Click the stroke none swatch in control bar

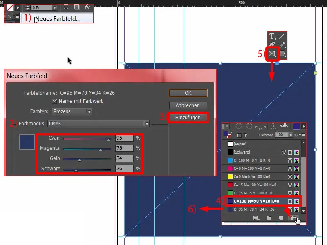[10, 8]
